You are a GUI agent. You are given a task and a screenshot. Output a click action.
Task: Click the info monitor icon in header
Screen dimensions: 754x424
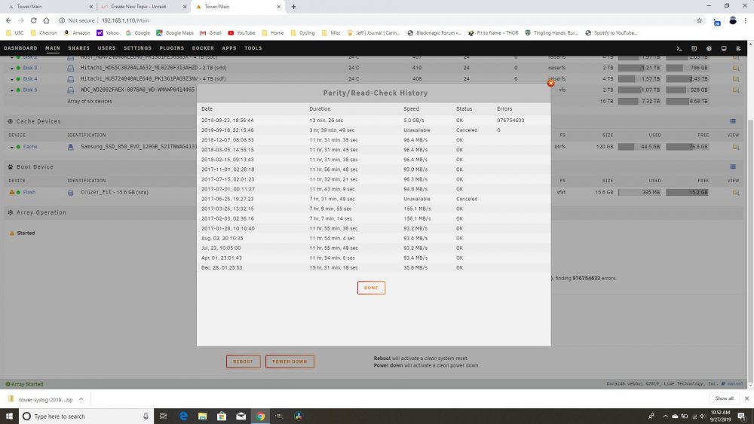click(724, 48)
